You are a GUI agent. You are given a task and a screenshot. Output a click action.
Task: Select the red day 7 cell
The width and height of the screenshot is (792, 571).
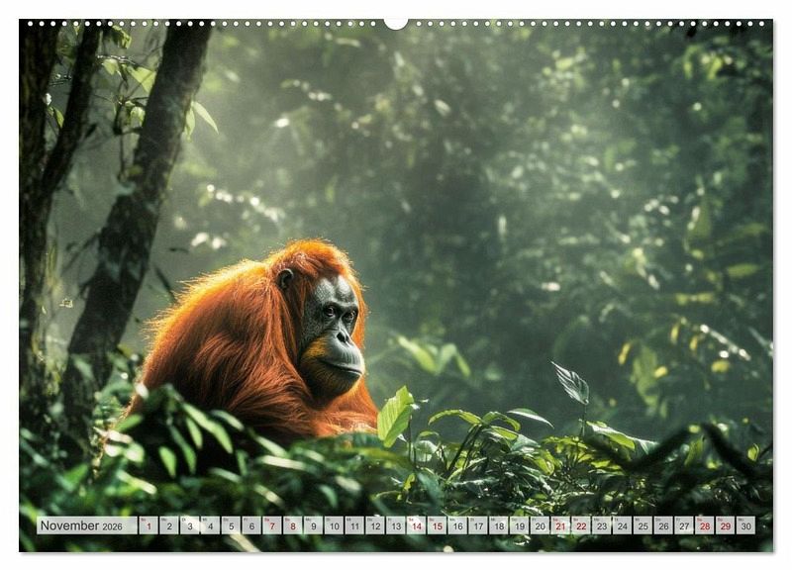tap(272, 525)
